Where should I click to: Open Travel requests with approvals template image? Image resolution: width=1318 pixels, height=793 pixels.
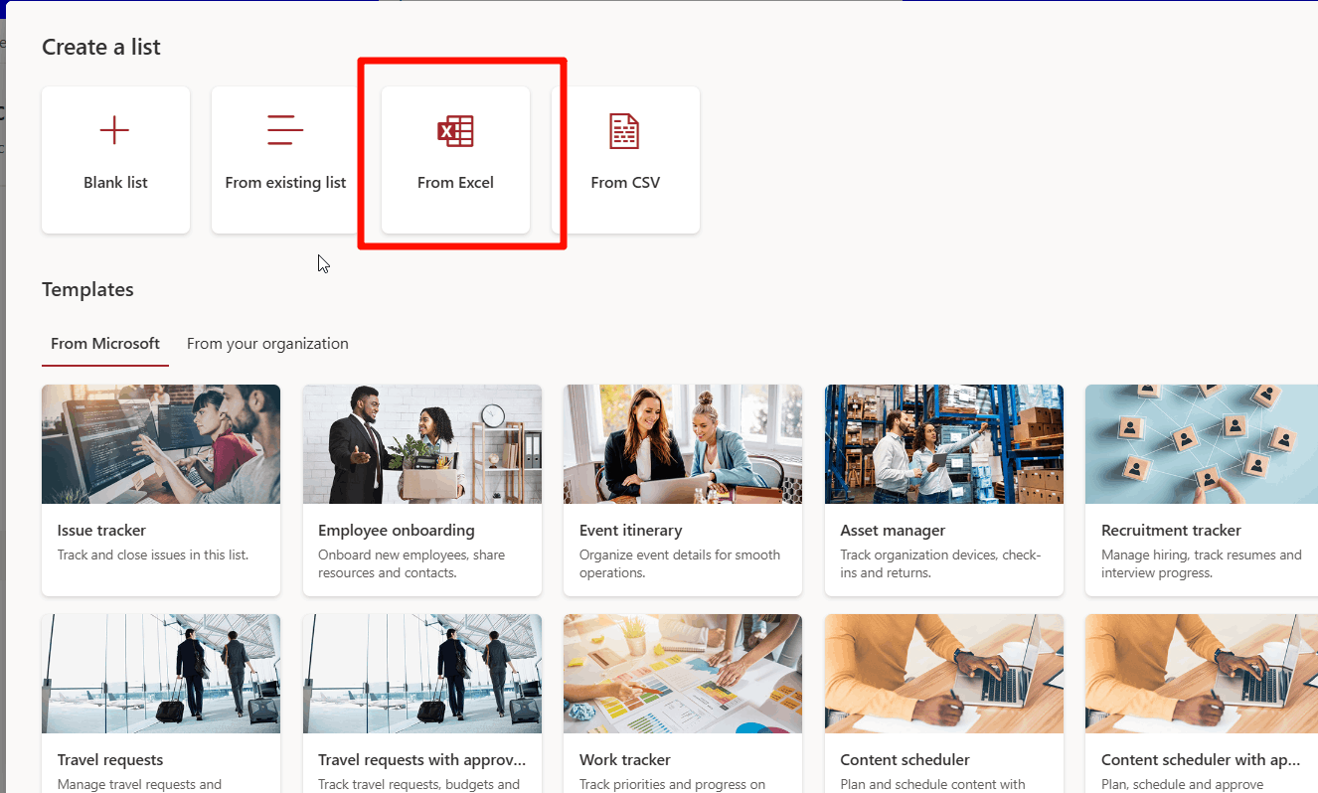click(422, 674)
